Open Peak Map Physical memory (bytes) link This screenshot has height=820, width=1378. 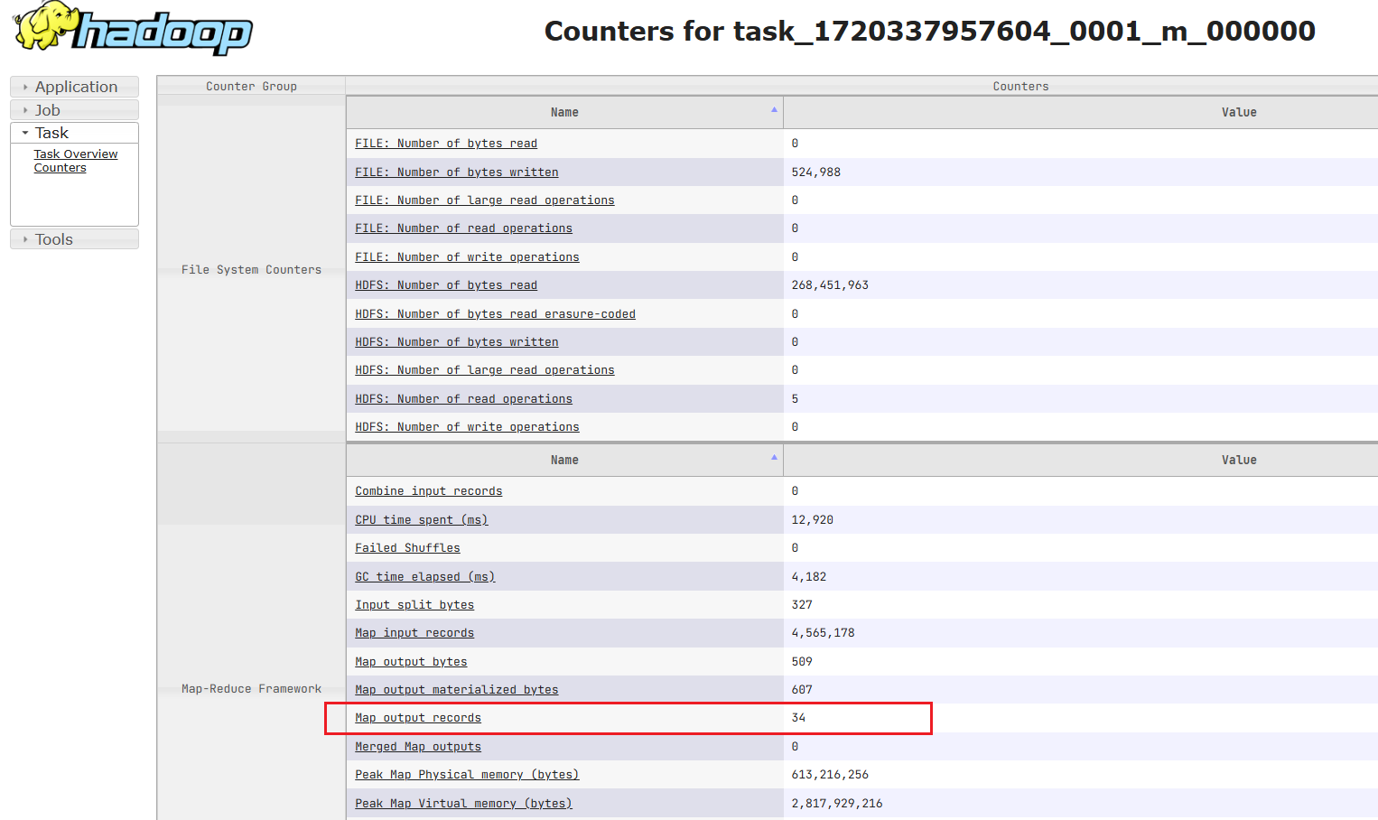tap(466, 775)
